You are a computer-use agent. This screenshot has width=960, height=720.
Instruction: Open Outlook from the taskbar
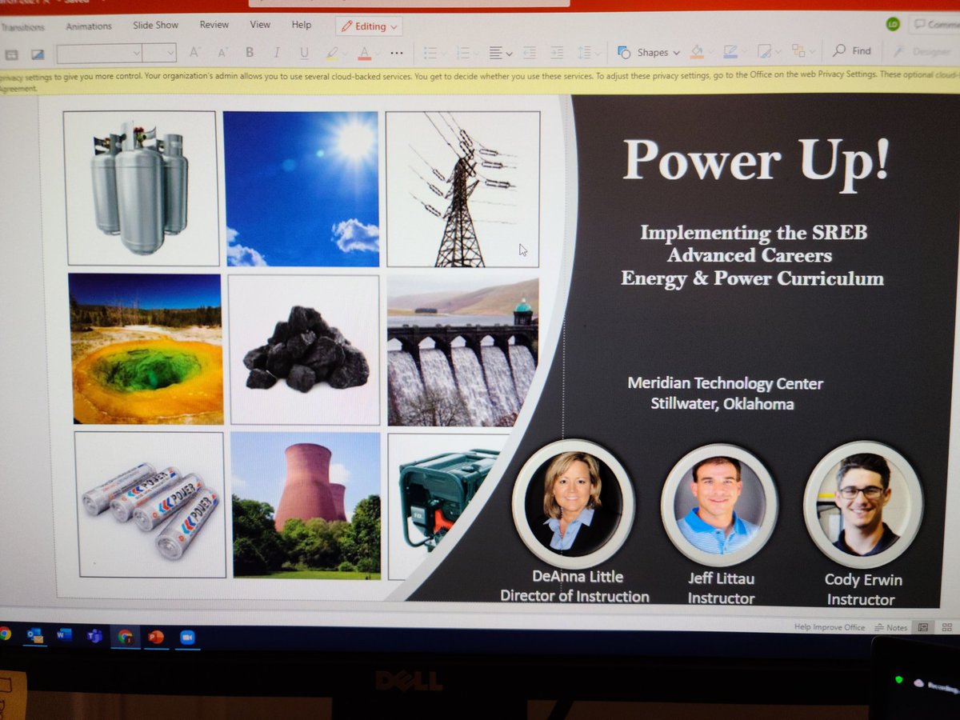[34, 635]
